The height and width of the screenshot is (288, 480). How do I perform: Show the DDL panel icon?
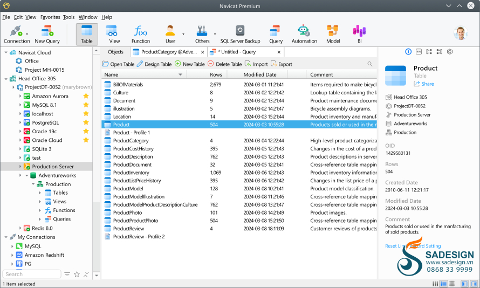419,52
